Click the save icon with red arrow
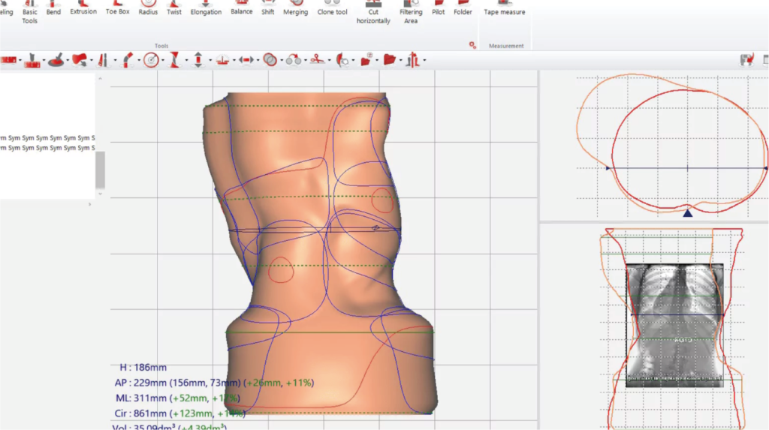Viewport: 769px width, 430px height. (746, 60)
